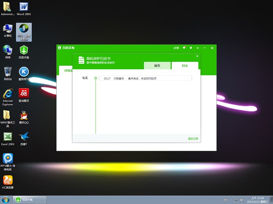This screenshot has height=204, width=273.
Task: Click the green timeline circle marker
Action: [96, 78]
